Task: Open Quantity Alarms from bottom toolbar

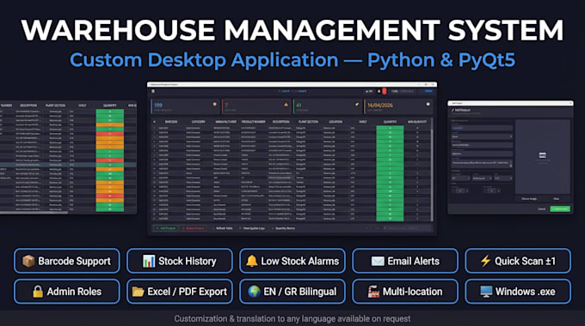Action: coord(283,228)
